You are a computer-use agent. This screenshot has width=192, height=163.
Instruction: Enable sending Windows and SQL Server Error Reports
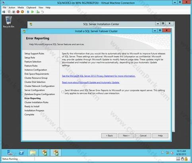pyautogui.click(x=63, y=92)
